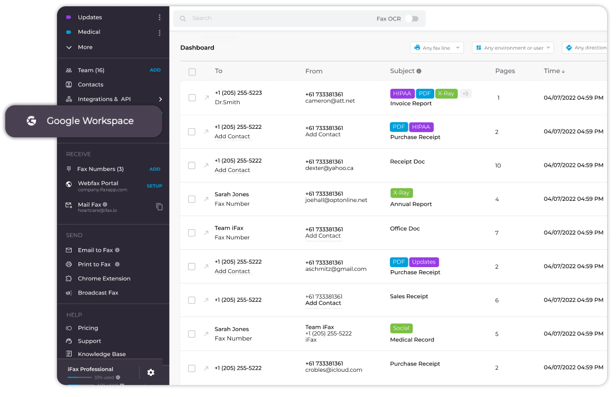Open three-dot menu for Medical label
The height and width of the screenshot is (397, 616).
(x=160, y=33)
